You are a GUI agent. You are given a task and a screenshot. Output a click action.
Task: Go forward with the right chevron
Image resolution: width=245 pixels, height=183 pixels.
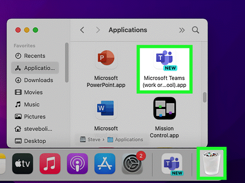98,30
